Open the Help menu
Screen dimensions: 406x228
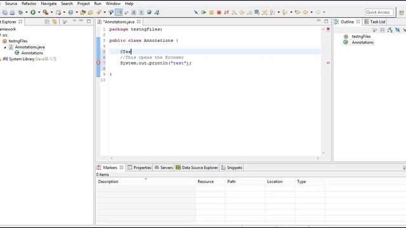point(129,4)
